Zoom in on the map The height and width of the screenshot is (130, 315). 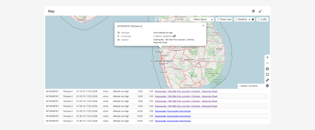pyautogui.click(x=267, y=57)
